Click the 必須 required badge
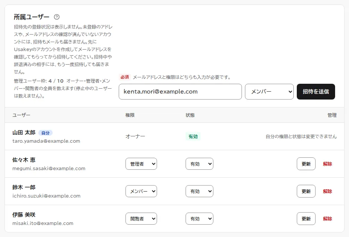349x237 pixels. pyautogui.click(x=125, y=77)
